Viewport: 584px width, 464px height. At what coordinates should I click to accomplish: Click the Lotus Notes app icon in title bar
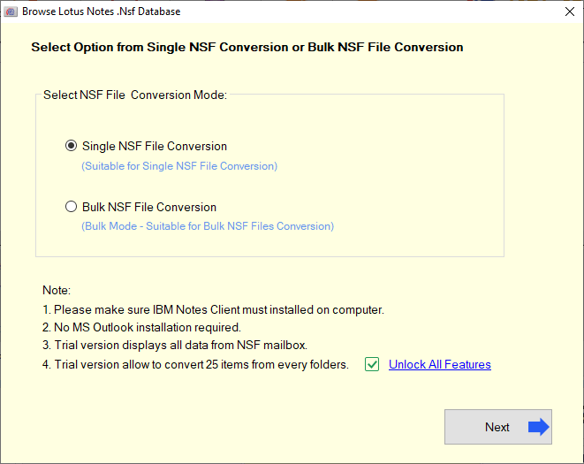click(x=11, y=12)
